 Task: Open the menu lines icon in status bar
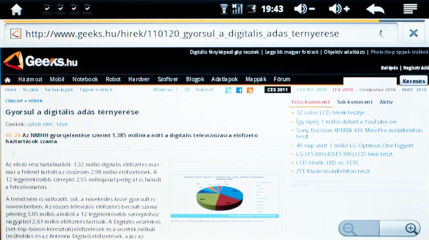[x=410, y=9]
